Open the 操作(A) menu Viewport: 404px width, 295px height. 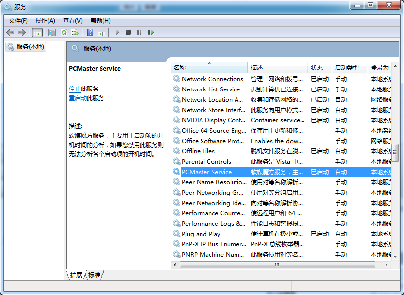(45, 20)
